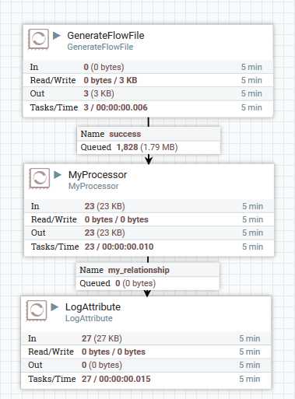Click the arrowhead entering LogAttribute

[x=147, y=293]
